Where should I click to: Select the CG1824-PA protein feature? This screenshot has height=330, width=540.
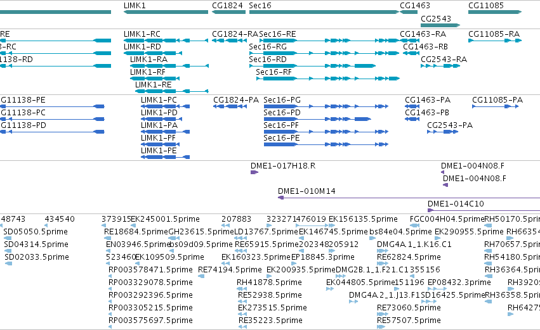[x=230, y=106]
